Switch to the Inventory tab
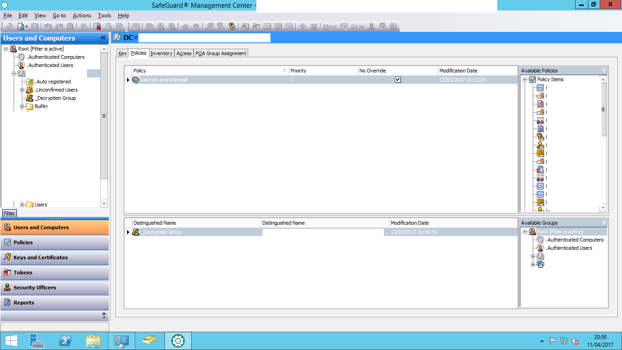622x350 pixels. [x=161, y=53]
